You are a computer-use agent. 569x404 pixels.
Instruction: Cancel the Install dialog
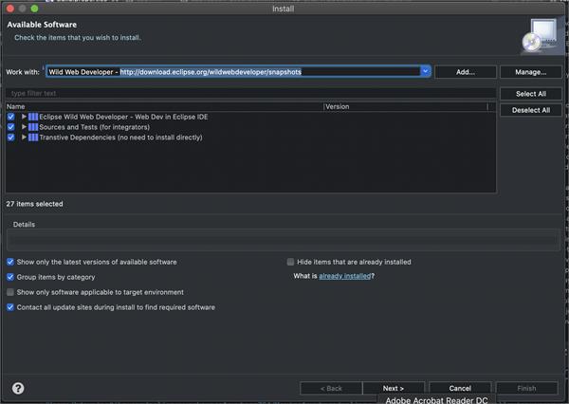460,388
